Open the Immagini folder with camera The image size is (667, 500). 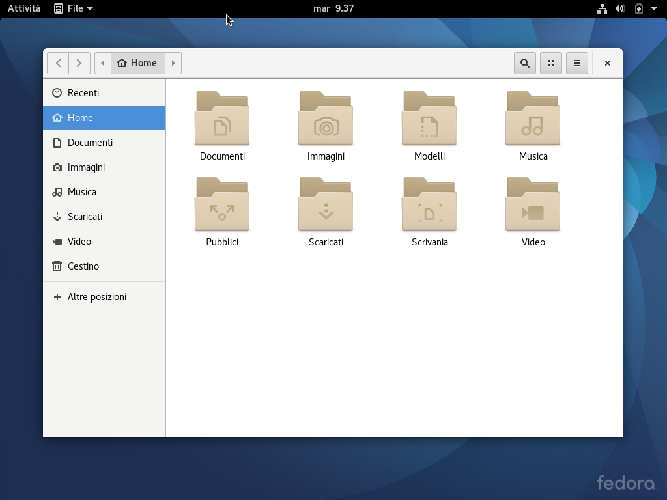pyautogui.click(x=326, y=119)
